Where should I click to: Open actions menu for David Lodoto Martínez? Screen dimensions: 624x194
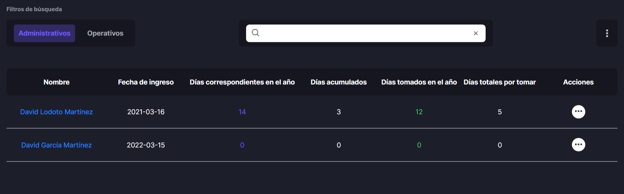click(578, 112)
